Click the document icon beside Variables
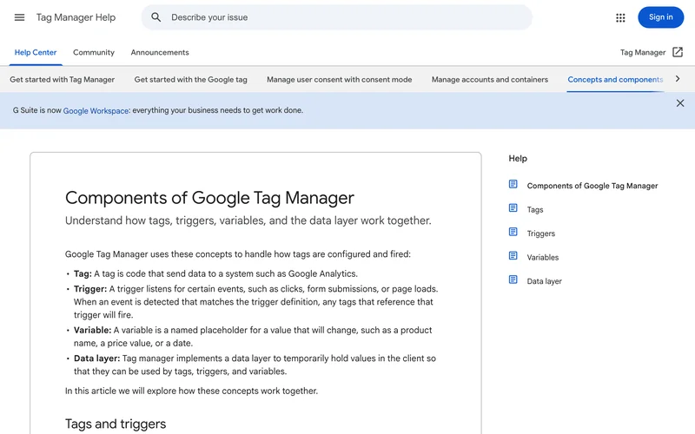695x434 pixels. [513, 256]
